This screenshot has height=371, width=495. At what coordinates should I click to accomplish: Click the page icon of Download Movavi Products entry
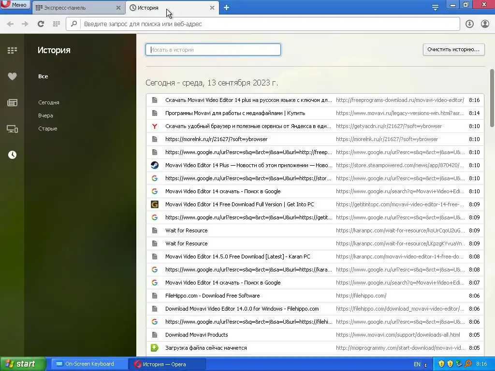pyautogui.click(x=154, y=335)
